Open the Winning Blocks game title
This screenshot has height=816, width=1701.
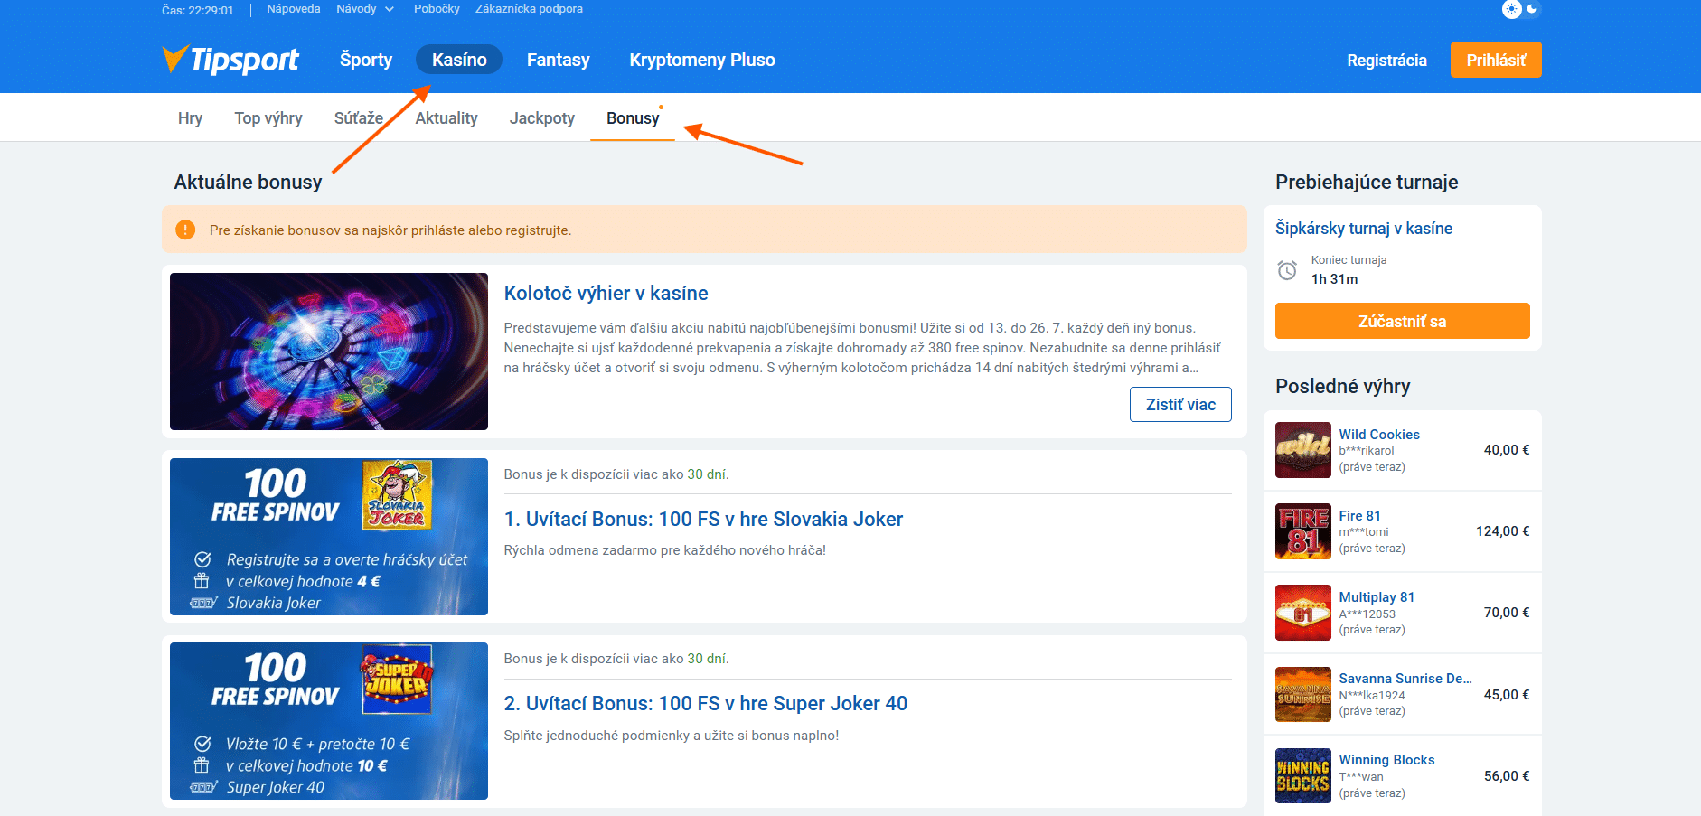(1386, 760)
